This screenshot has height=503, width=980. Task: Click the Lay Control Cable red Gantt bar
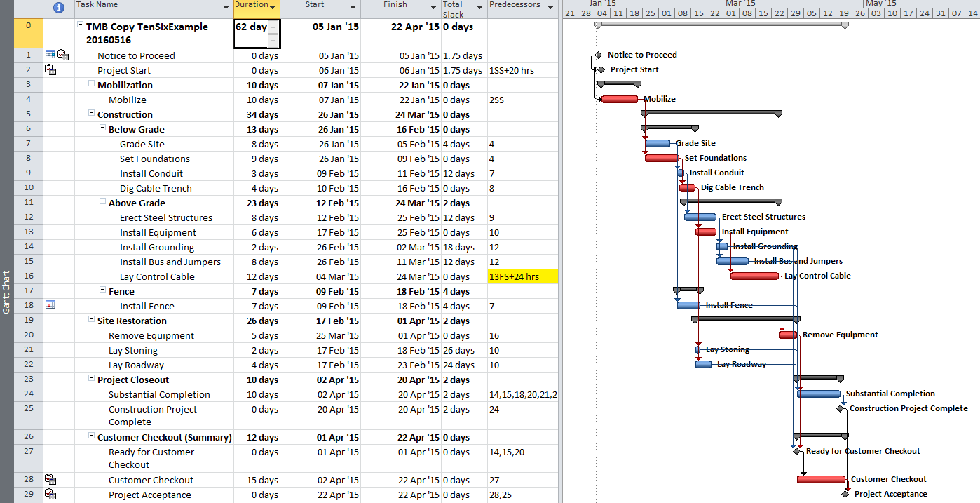pyautogui.click(x=754, y=276)
